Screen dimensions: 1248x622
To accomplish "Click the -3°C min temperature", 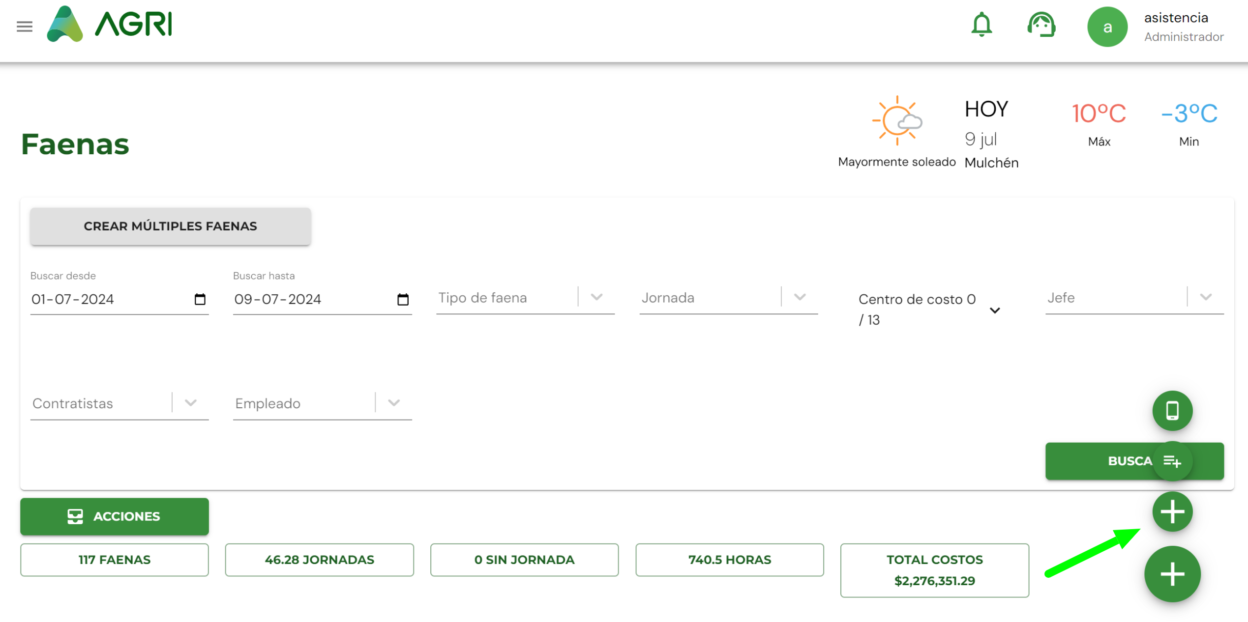I will coord(1189,114).
